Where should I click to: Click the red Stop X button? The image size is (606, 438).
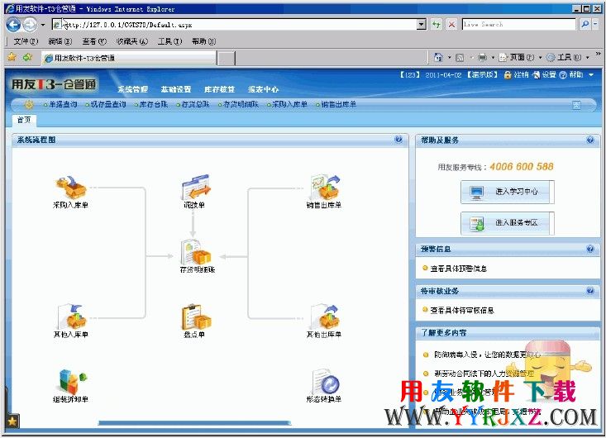[451, 24]
